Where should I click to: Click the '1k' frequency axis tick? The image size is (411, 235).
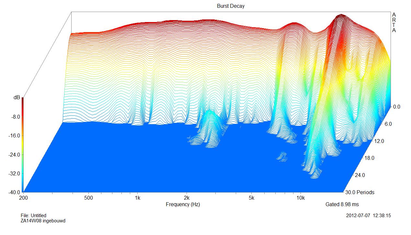tap(138, 198)
